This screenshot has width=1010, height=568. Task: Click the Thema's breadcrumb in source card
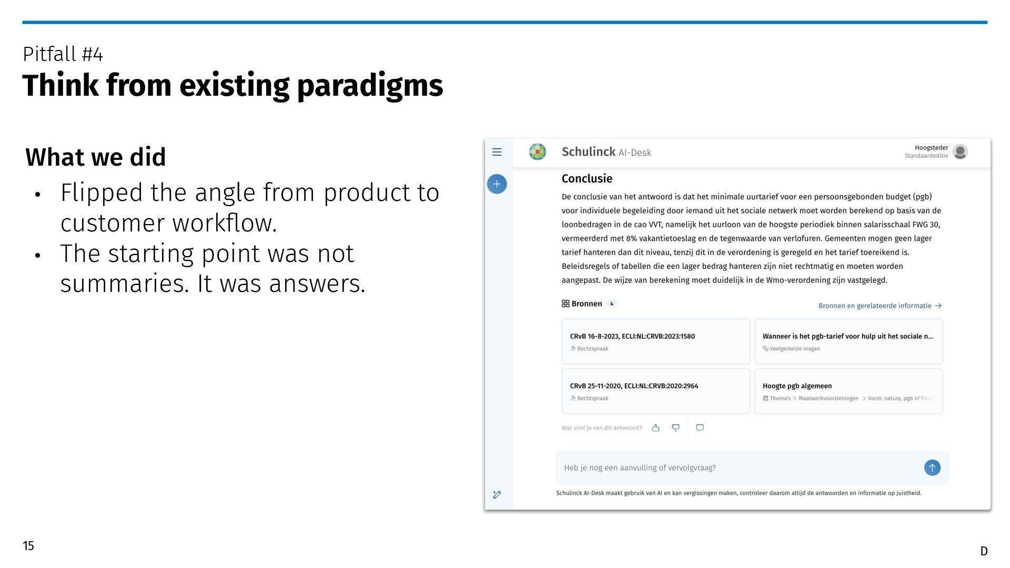780,399
